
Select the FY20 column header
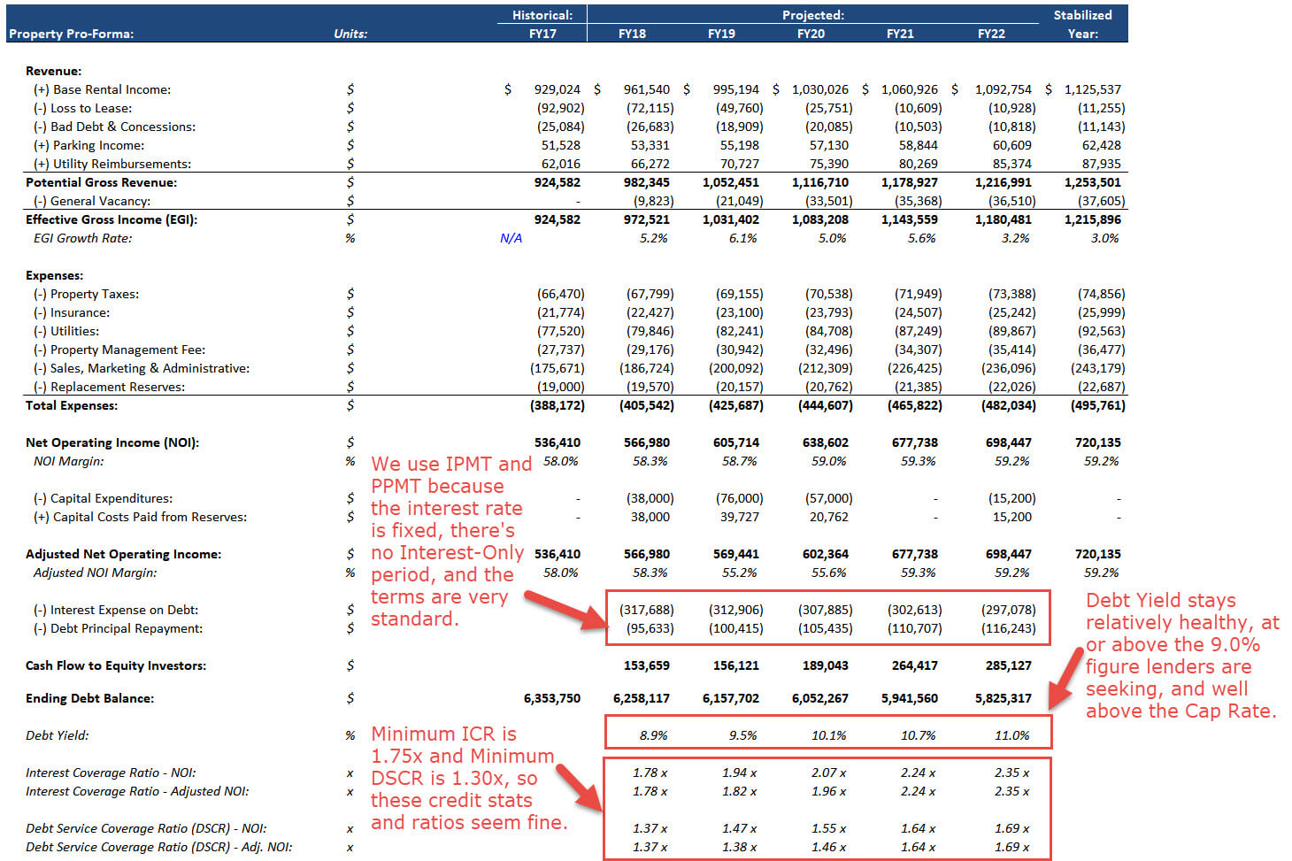(811, 34)
